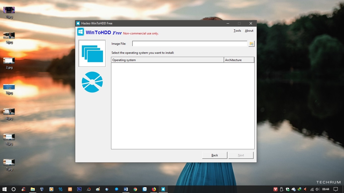
Task: Click the red V icon in system tray
Action: tap(276, 189)
